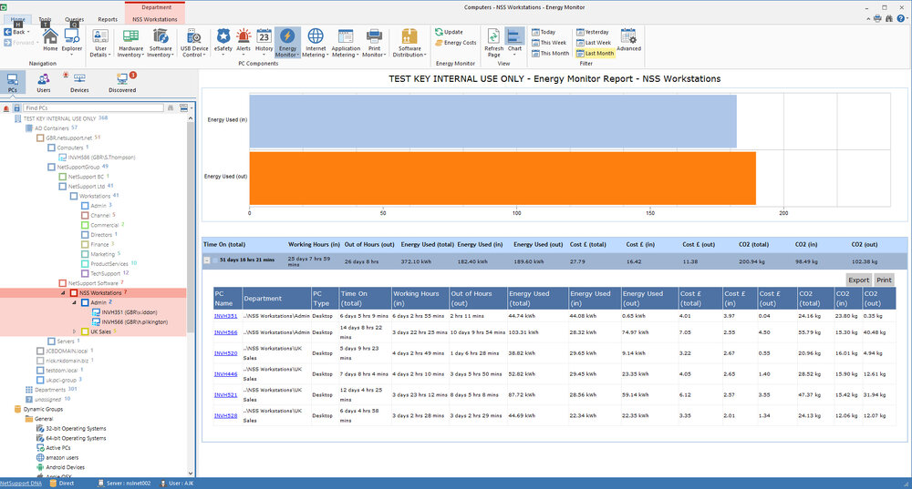
Task: Collapse the NSS Workstations tree node
Action: pyautogui.click(x=64, y=292)
